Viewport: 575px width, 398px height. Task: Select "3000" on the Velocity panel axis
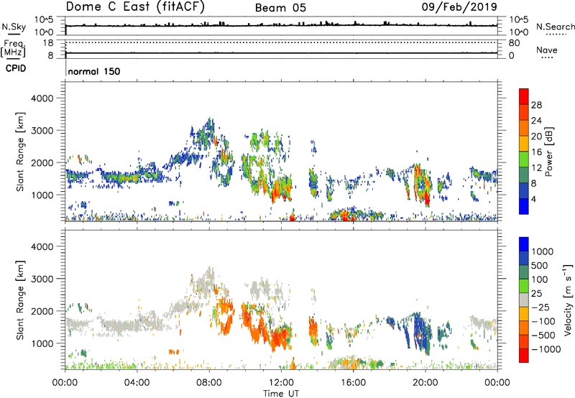pos(42,279)
